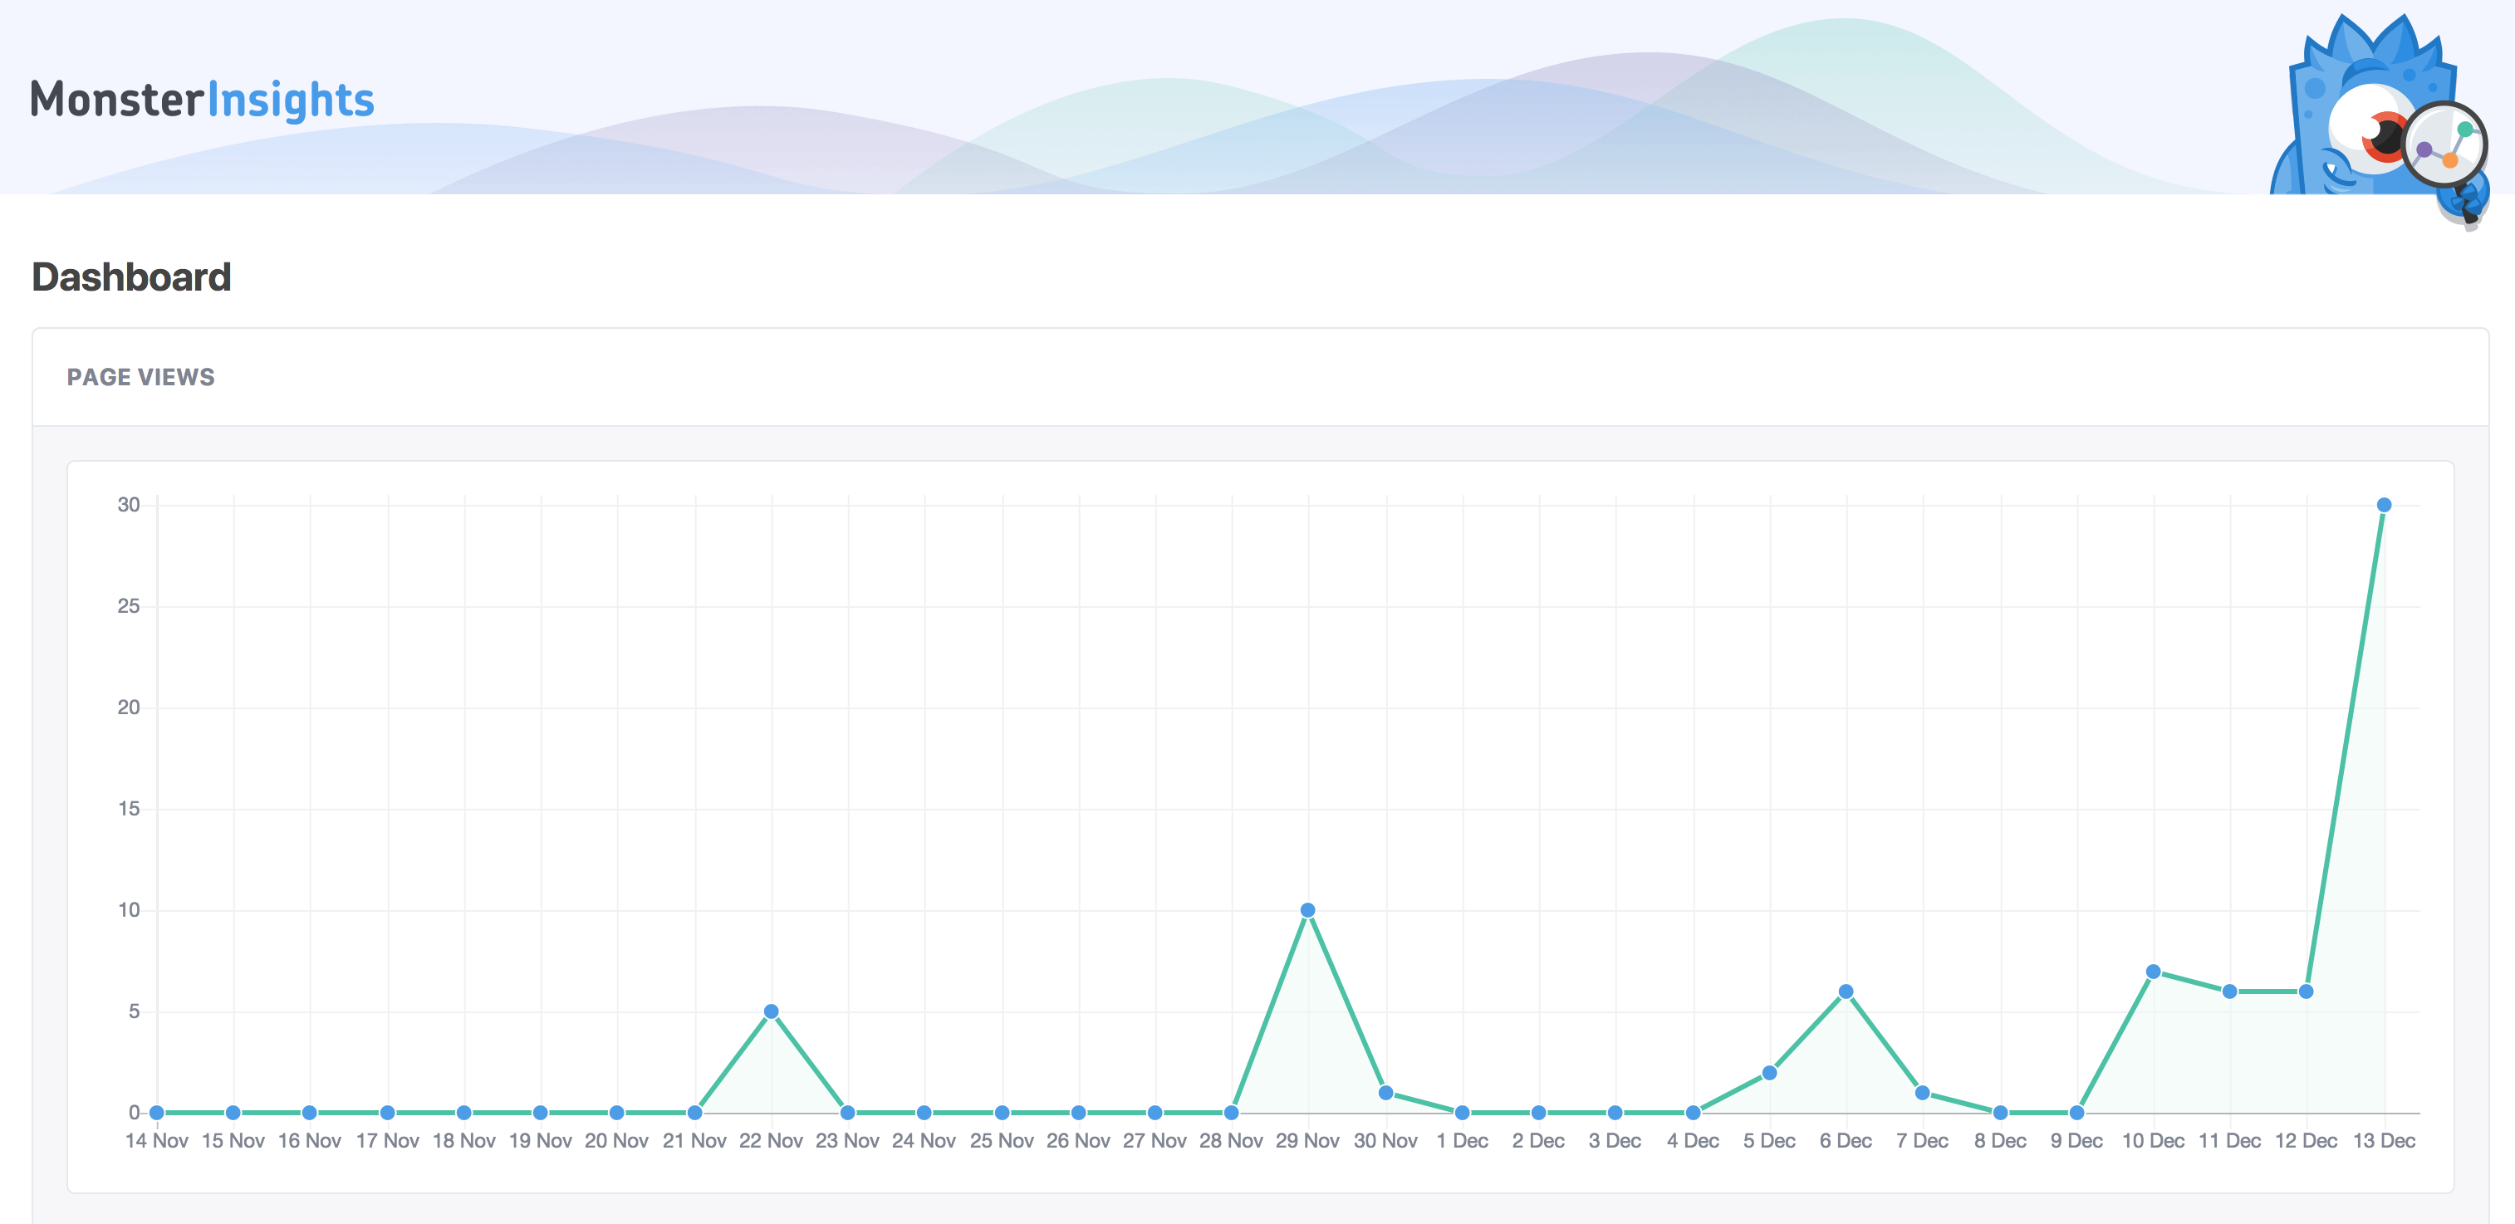Select the 30 Nov data point
2515x1224 pixels.
tap(1386, 1092)
